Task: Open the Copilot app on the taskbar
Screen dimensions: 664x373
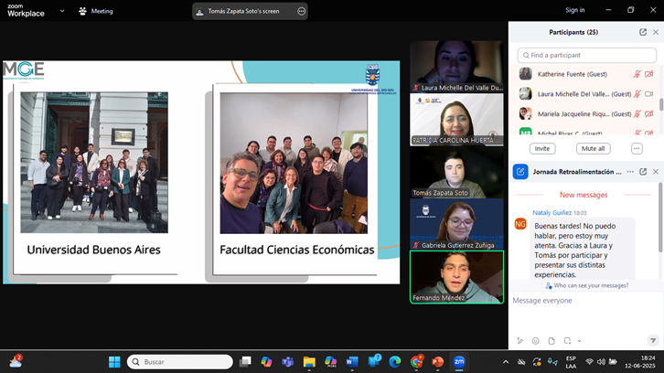Action: [266, 362]
